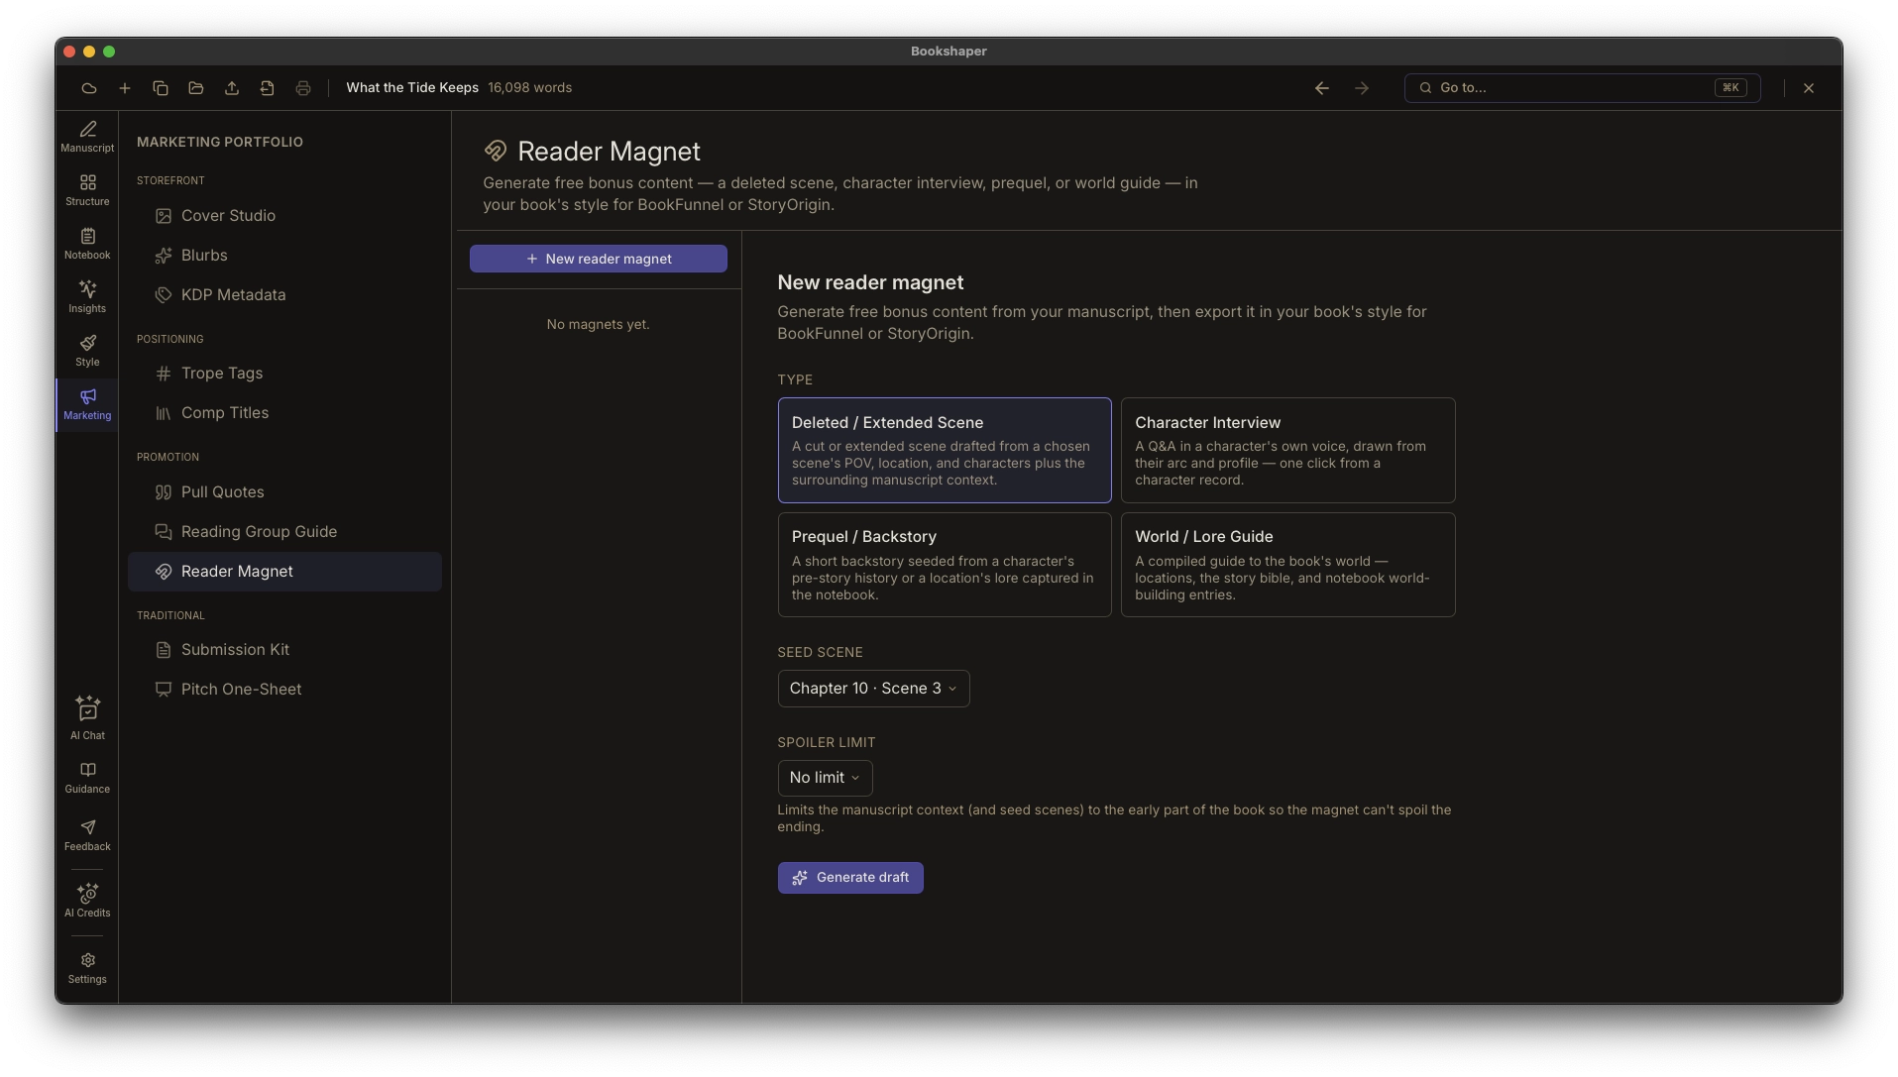1898x1077 pixels.
Task: Open Guidance from the sidebar
Action: [x=87, y=778]
